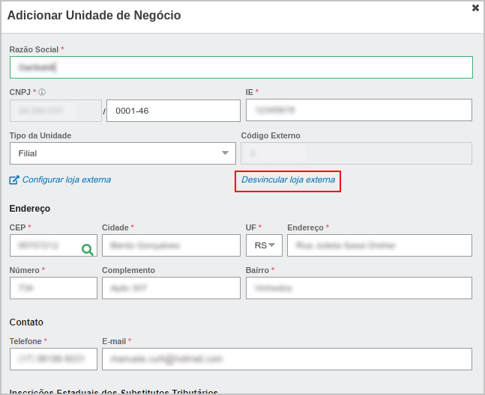Click the Endereço section heading

point(30,209)
